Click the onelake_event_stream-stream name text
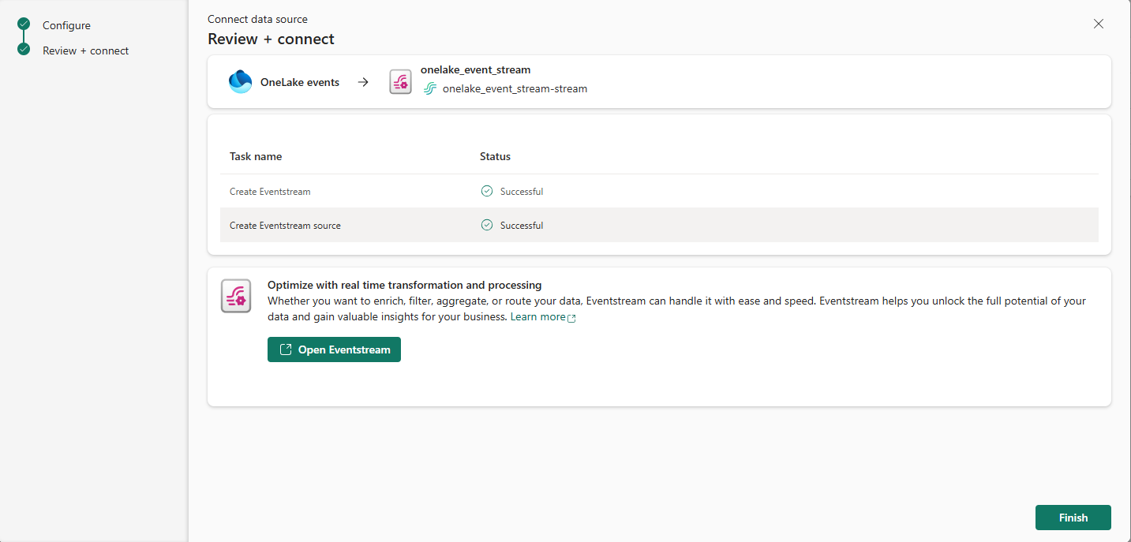Screen dimensions: 1131x542 (x=515, y=89)
